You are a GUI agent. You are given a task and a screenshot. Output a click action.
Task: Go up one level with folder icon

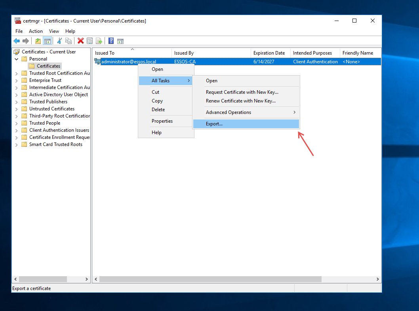point(38,41)
